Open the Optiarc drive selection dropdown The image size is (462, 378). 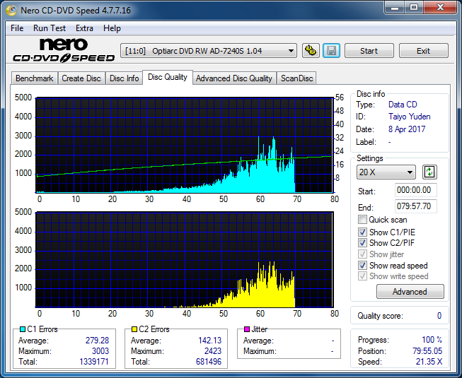[208, 51]
